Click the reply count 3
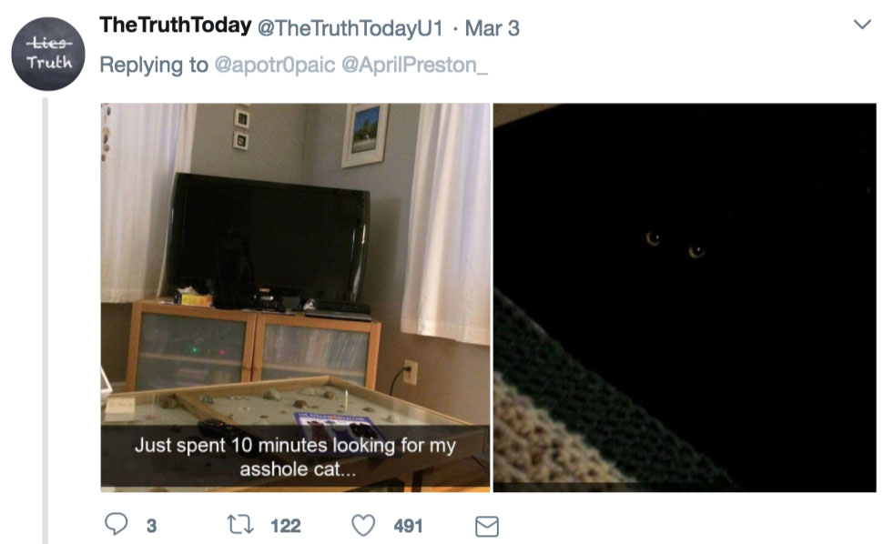The width and height of the screenshot is (894, 544). click(151, 526)
